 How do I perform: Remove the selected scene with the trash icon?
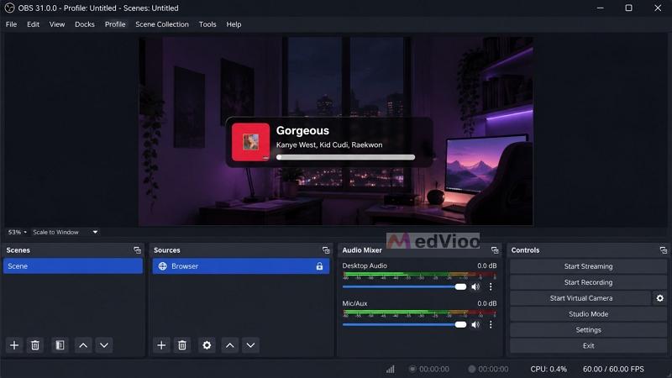coord(35,345)
